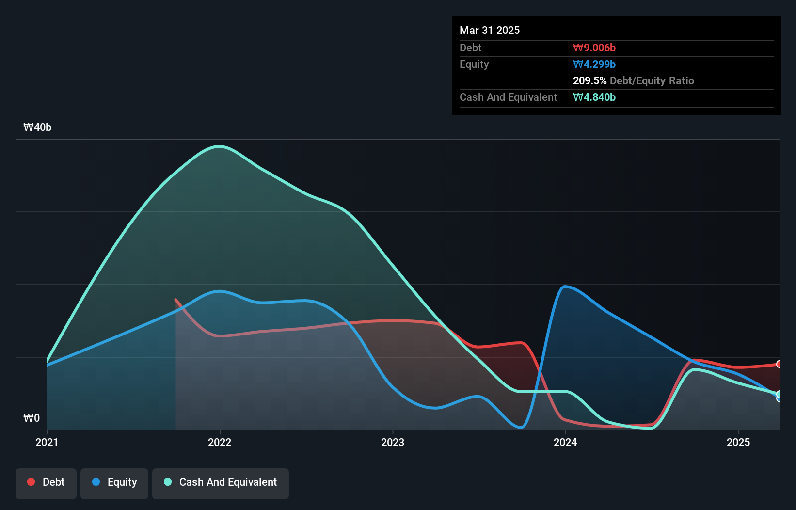Click the red Debt endpoint marker
The image size is (796, 510).
point(780,364)
